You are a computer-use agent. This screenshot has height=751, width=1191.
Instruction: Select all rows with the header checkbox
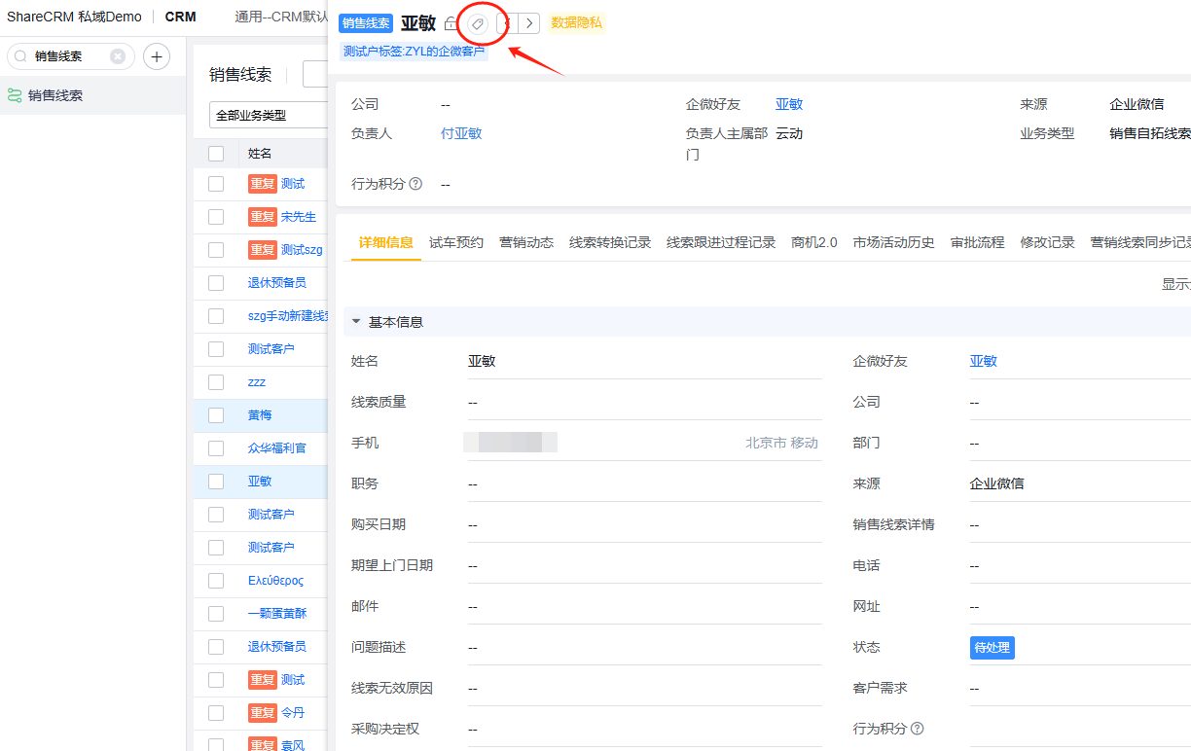coord(216,154)
